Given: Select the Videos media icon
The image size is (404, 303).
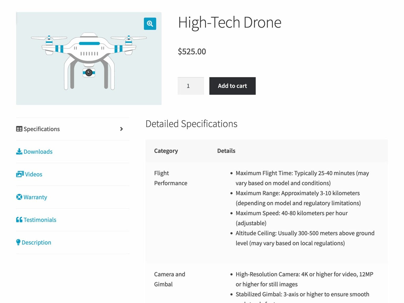Looking at the screenshot, I should 20,174.
